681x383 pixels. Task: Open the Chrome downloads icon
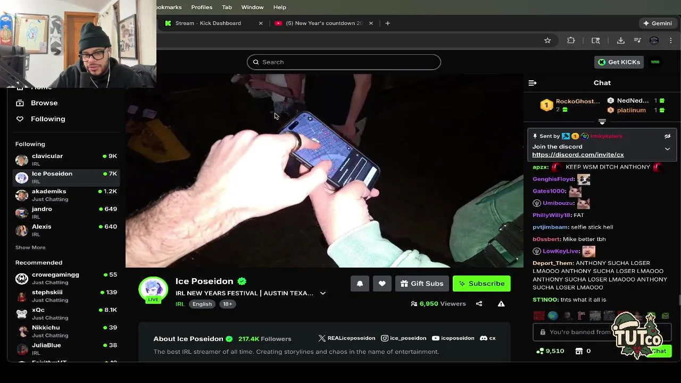(x=620, y=40)
